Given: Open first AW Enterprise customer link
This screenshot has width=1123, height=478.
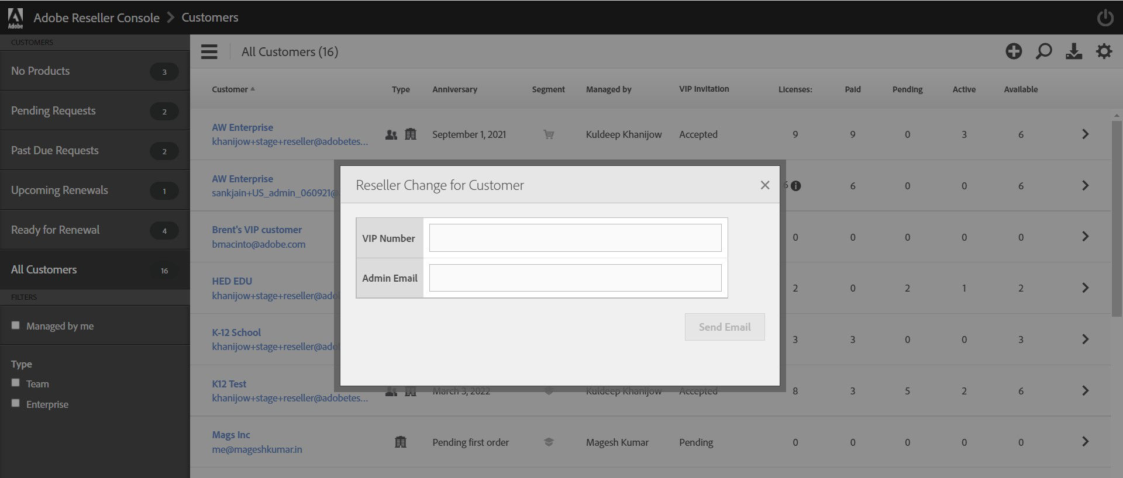Looking at the screenshot, I should point(242,127).
